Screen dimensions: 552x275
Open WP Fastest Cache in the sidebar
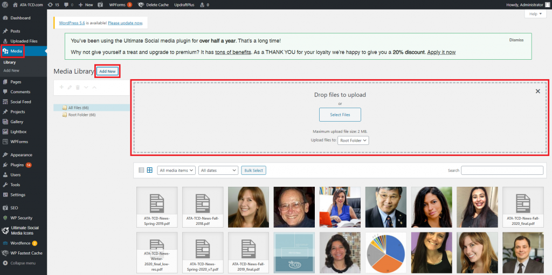pos(26,253)
